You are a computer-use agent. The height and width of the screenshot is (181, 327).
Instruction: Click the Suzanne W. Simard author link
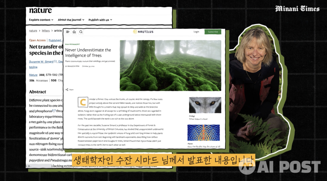pyautogui.click(x=41, y=62)
